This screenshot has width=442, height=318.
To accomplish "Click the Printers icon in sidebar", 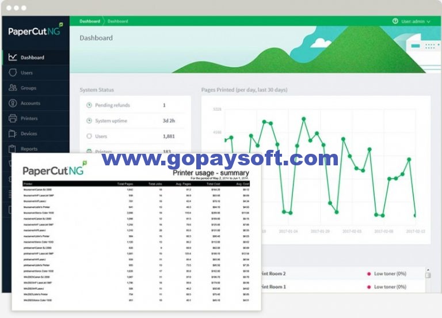I will click(x=13, y=118).
